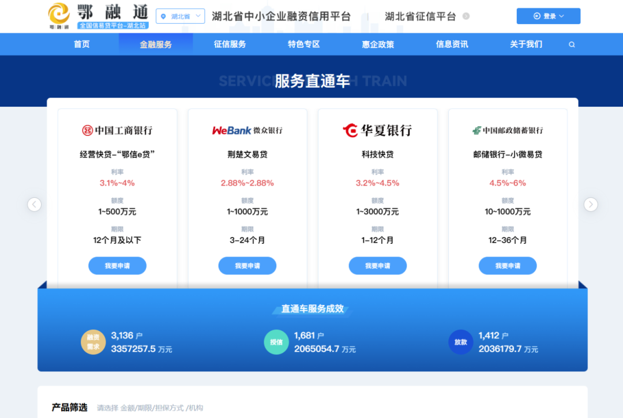Open the 湖北省征信平台 link
Viewport: 623px width, 418px height.
pos(420,16)
